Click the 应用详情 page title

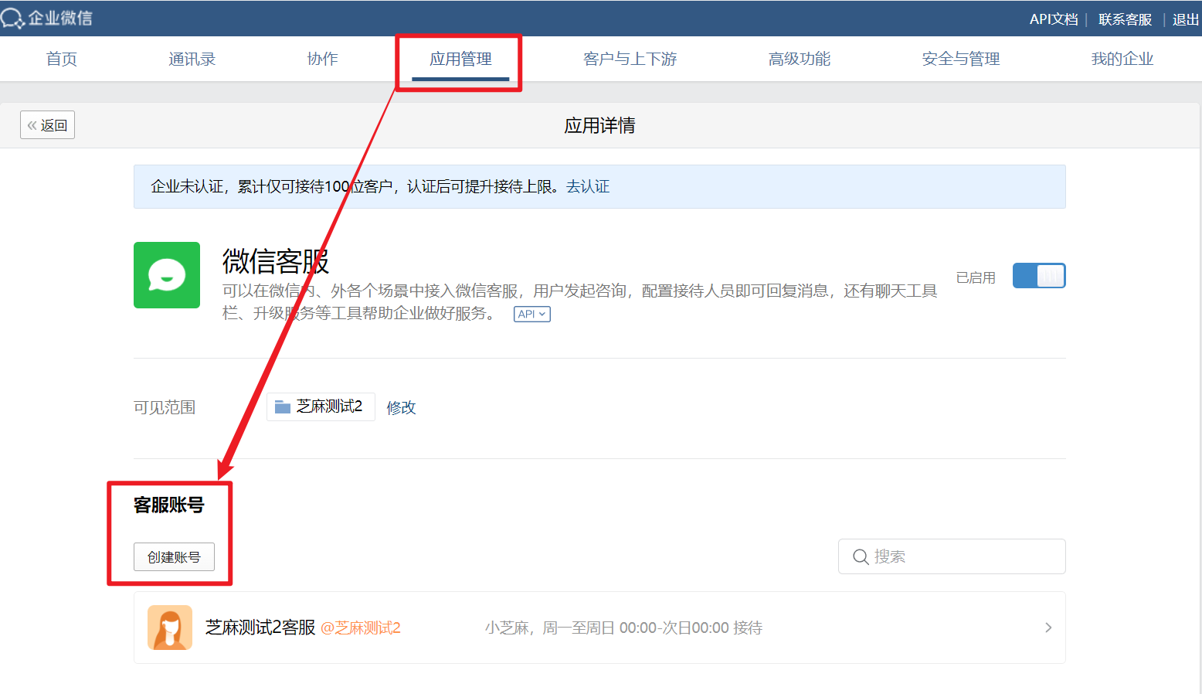point(599,125)
